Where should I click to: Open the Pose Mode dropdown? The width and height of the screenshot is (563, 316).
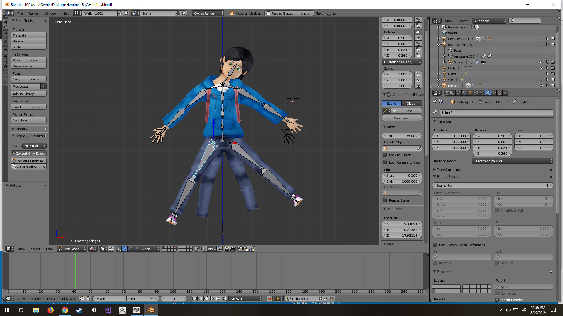pyautogui.click(x=72, y=249)
